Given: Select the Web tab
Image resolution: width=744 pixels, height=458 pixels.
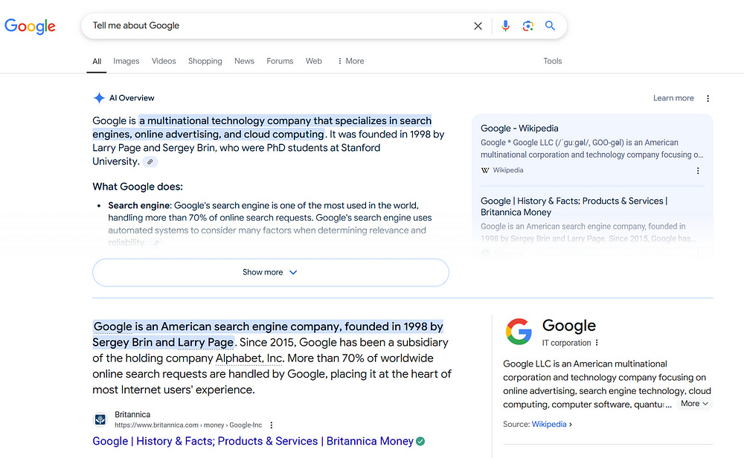Looking at the screenshot, I should coord(314,61).
